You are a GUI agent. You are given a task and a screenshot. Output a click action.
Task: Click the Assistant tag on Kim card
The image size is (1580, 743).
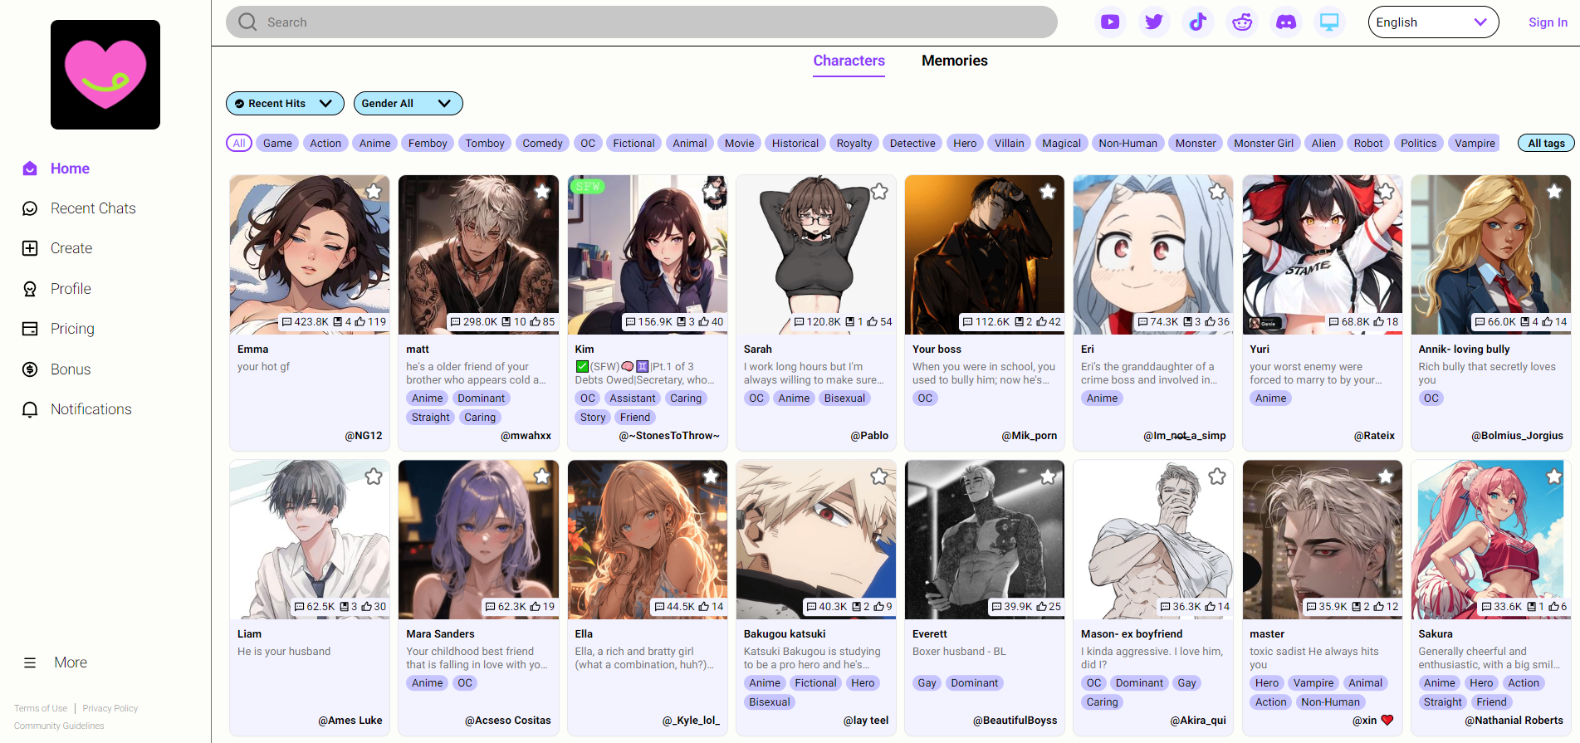(633, 398)
